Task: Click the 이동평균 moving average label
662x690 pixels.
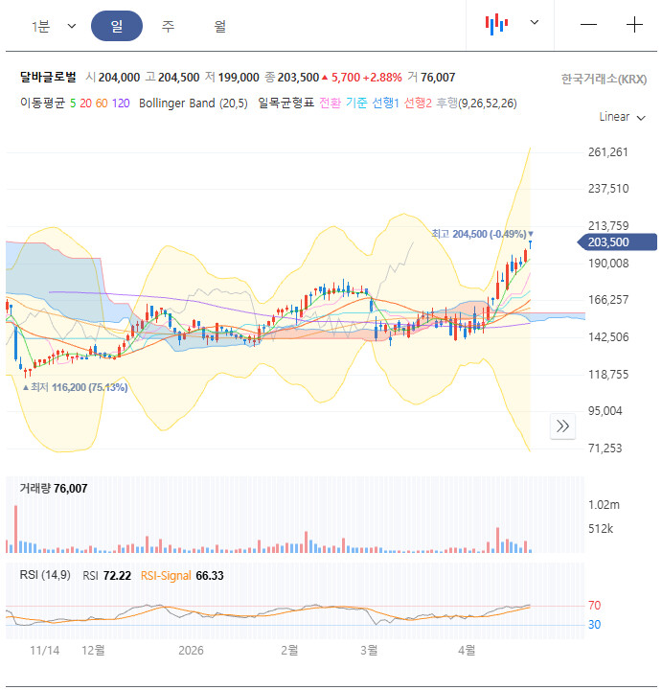Action: pyautogui.click(x=43, y=103)
